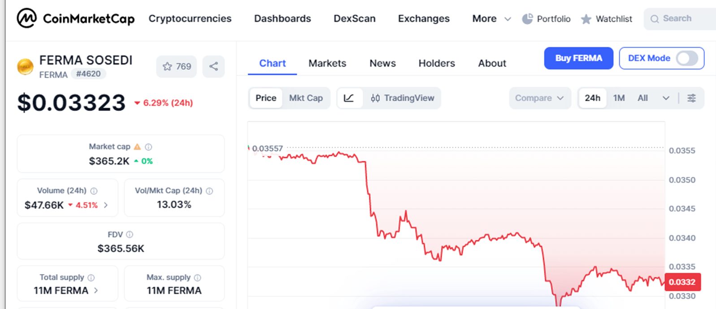Image resolution: width=716 pixels, height=309 pixels.
Task: Expand the More menu chevron
Action: click(x=508, y=19)
